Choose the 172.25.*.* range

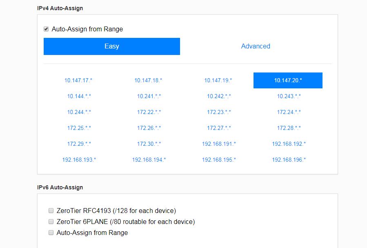click(x=79, y=128)
